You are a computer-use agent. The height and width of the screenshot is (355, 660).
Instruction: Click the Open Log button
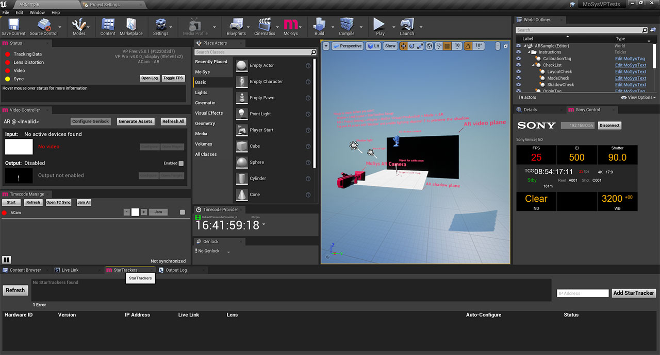click(150, 78)
